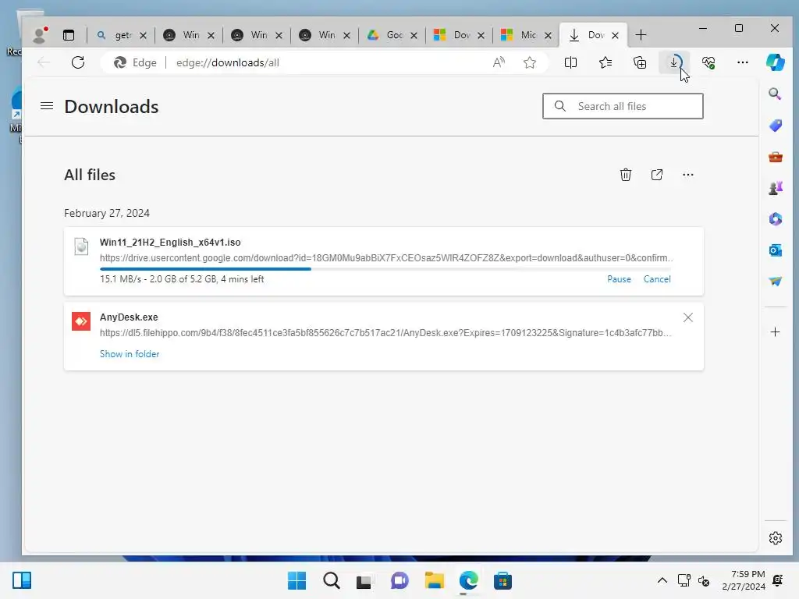Open sidebar Tools briefcase icon

pos(775,157)
